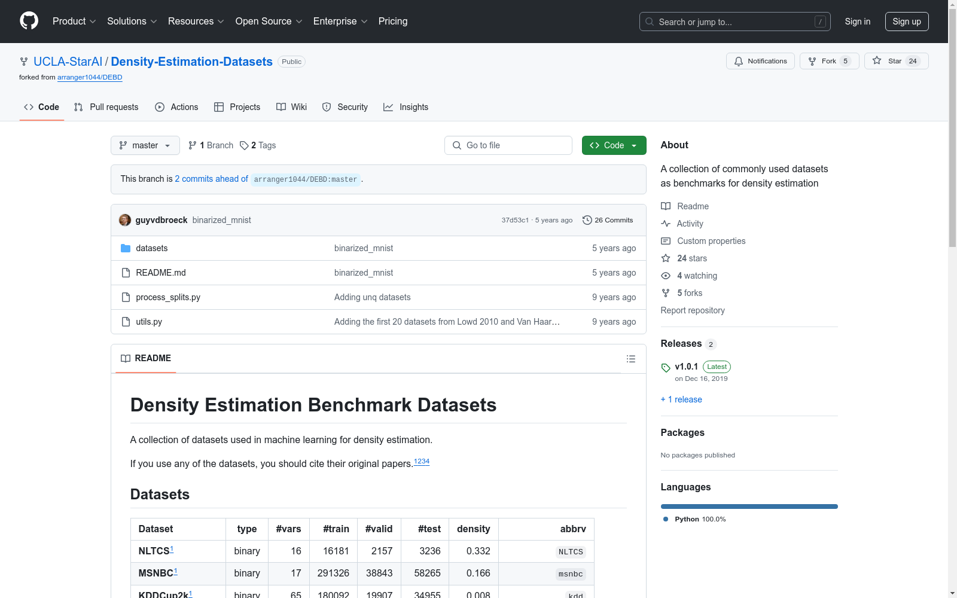Open commit 37d53c1

pos(515,220)
